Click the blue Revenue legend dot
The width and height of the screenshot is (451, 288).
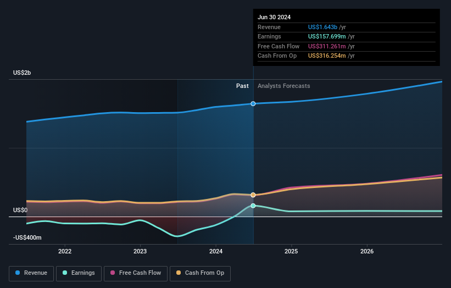18,273
